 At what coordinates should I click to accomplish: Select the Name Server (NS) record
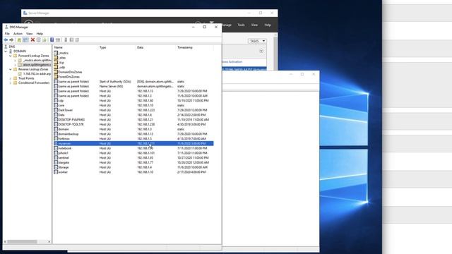pos(133,86)
